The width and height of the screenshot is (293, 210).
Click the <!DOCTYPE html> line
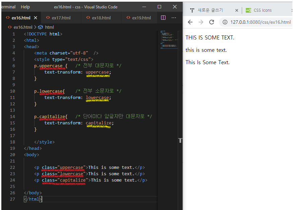click(43, 34)
